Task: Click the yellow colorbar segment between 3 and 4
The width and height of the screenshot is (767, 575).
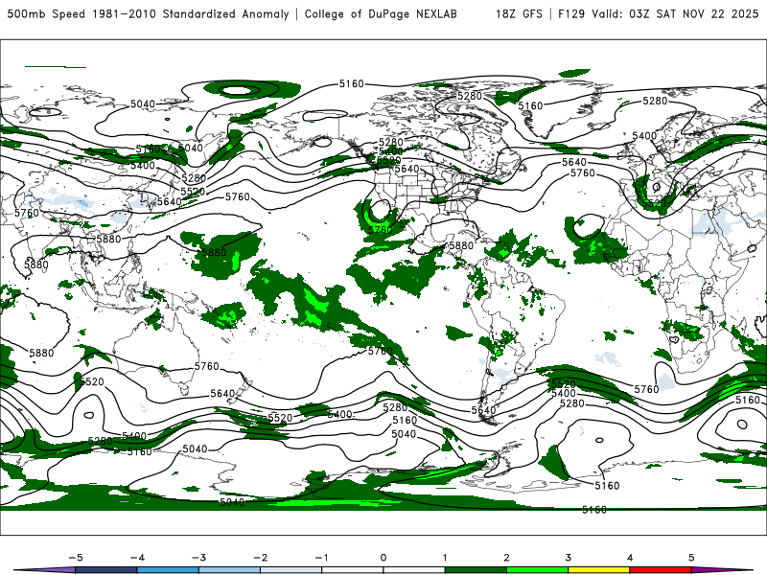Action: (x=598, y=570)
